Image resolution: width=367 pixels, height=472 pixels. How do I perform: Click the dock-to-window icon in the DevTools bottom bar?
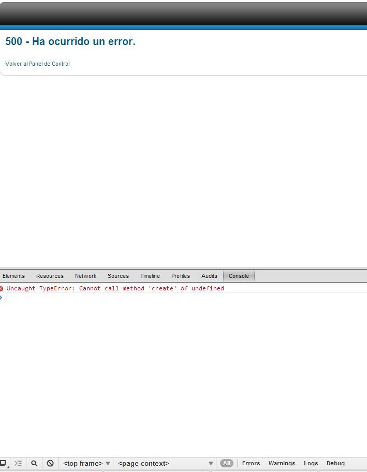(3, 463)
